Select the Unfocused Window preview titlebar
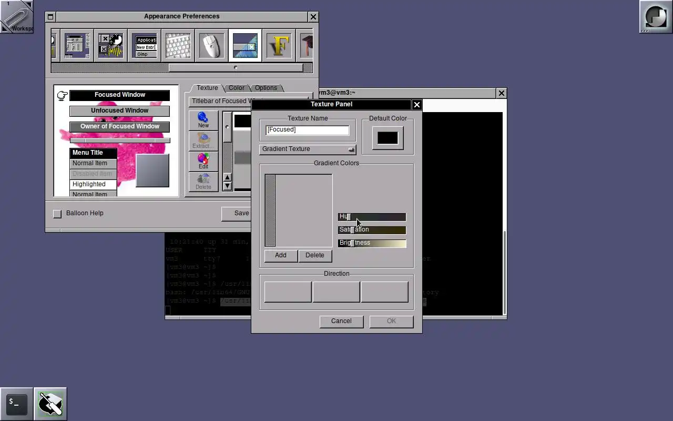The height and width of the screenshot is (421, 673). coord(120,111)
